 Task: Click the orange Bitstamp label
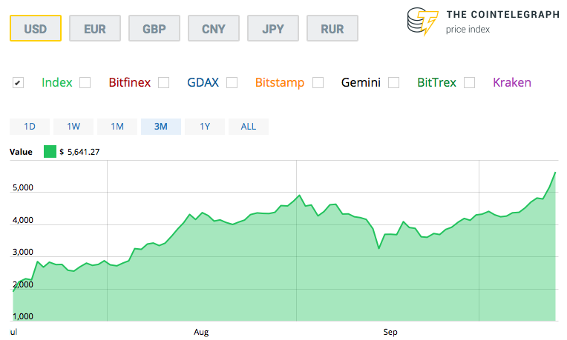280,83
